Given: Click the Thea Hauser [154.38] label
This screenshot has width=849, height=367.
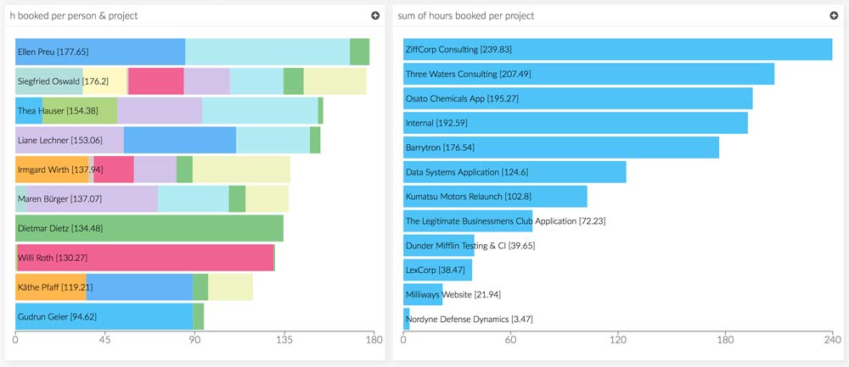Looking at the screenshot, I should pyautogui.click(x=58, y=111).
